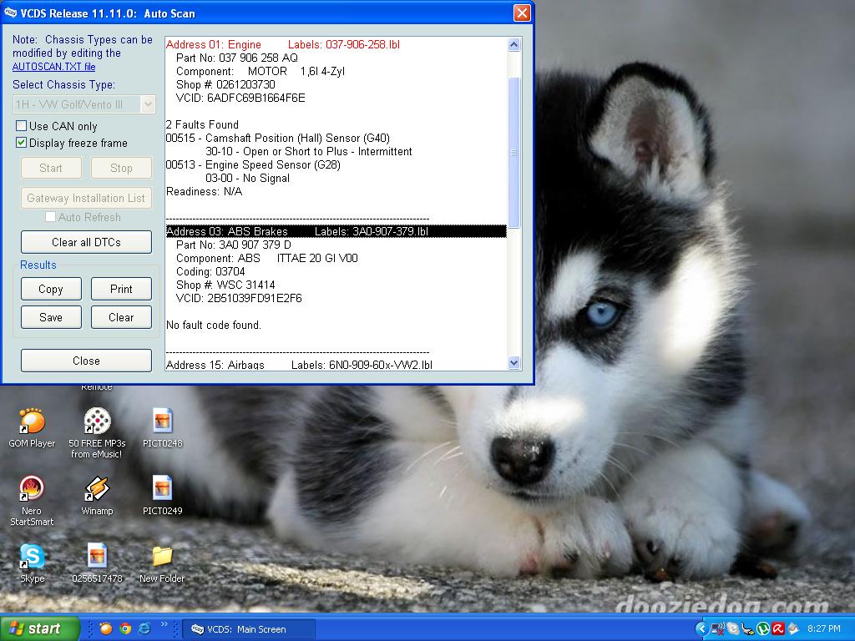Expand hidden system tray icons arrow
This screenshot has height=641, width=855.
[701, 628]
